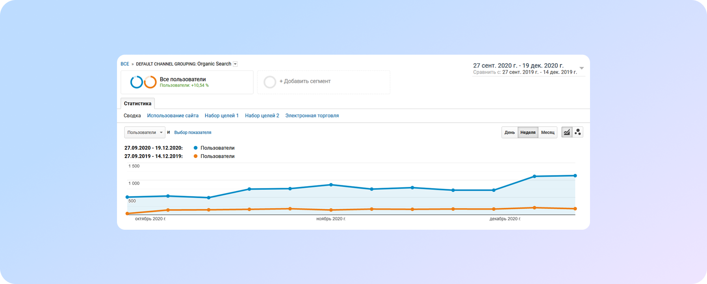The image size is (707, 284).
Task: Select the Месяц granularity button
Action: click(x=547, y=133)
